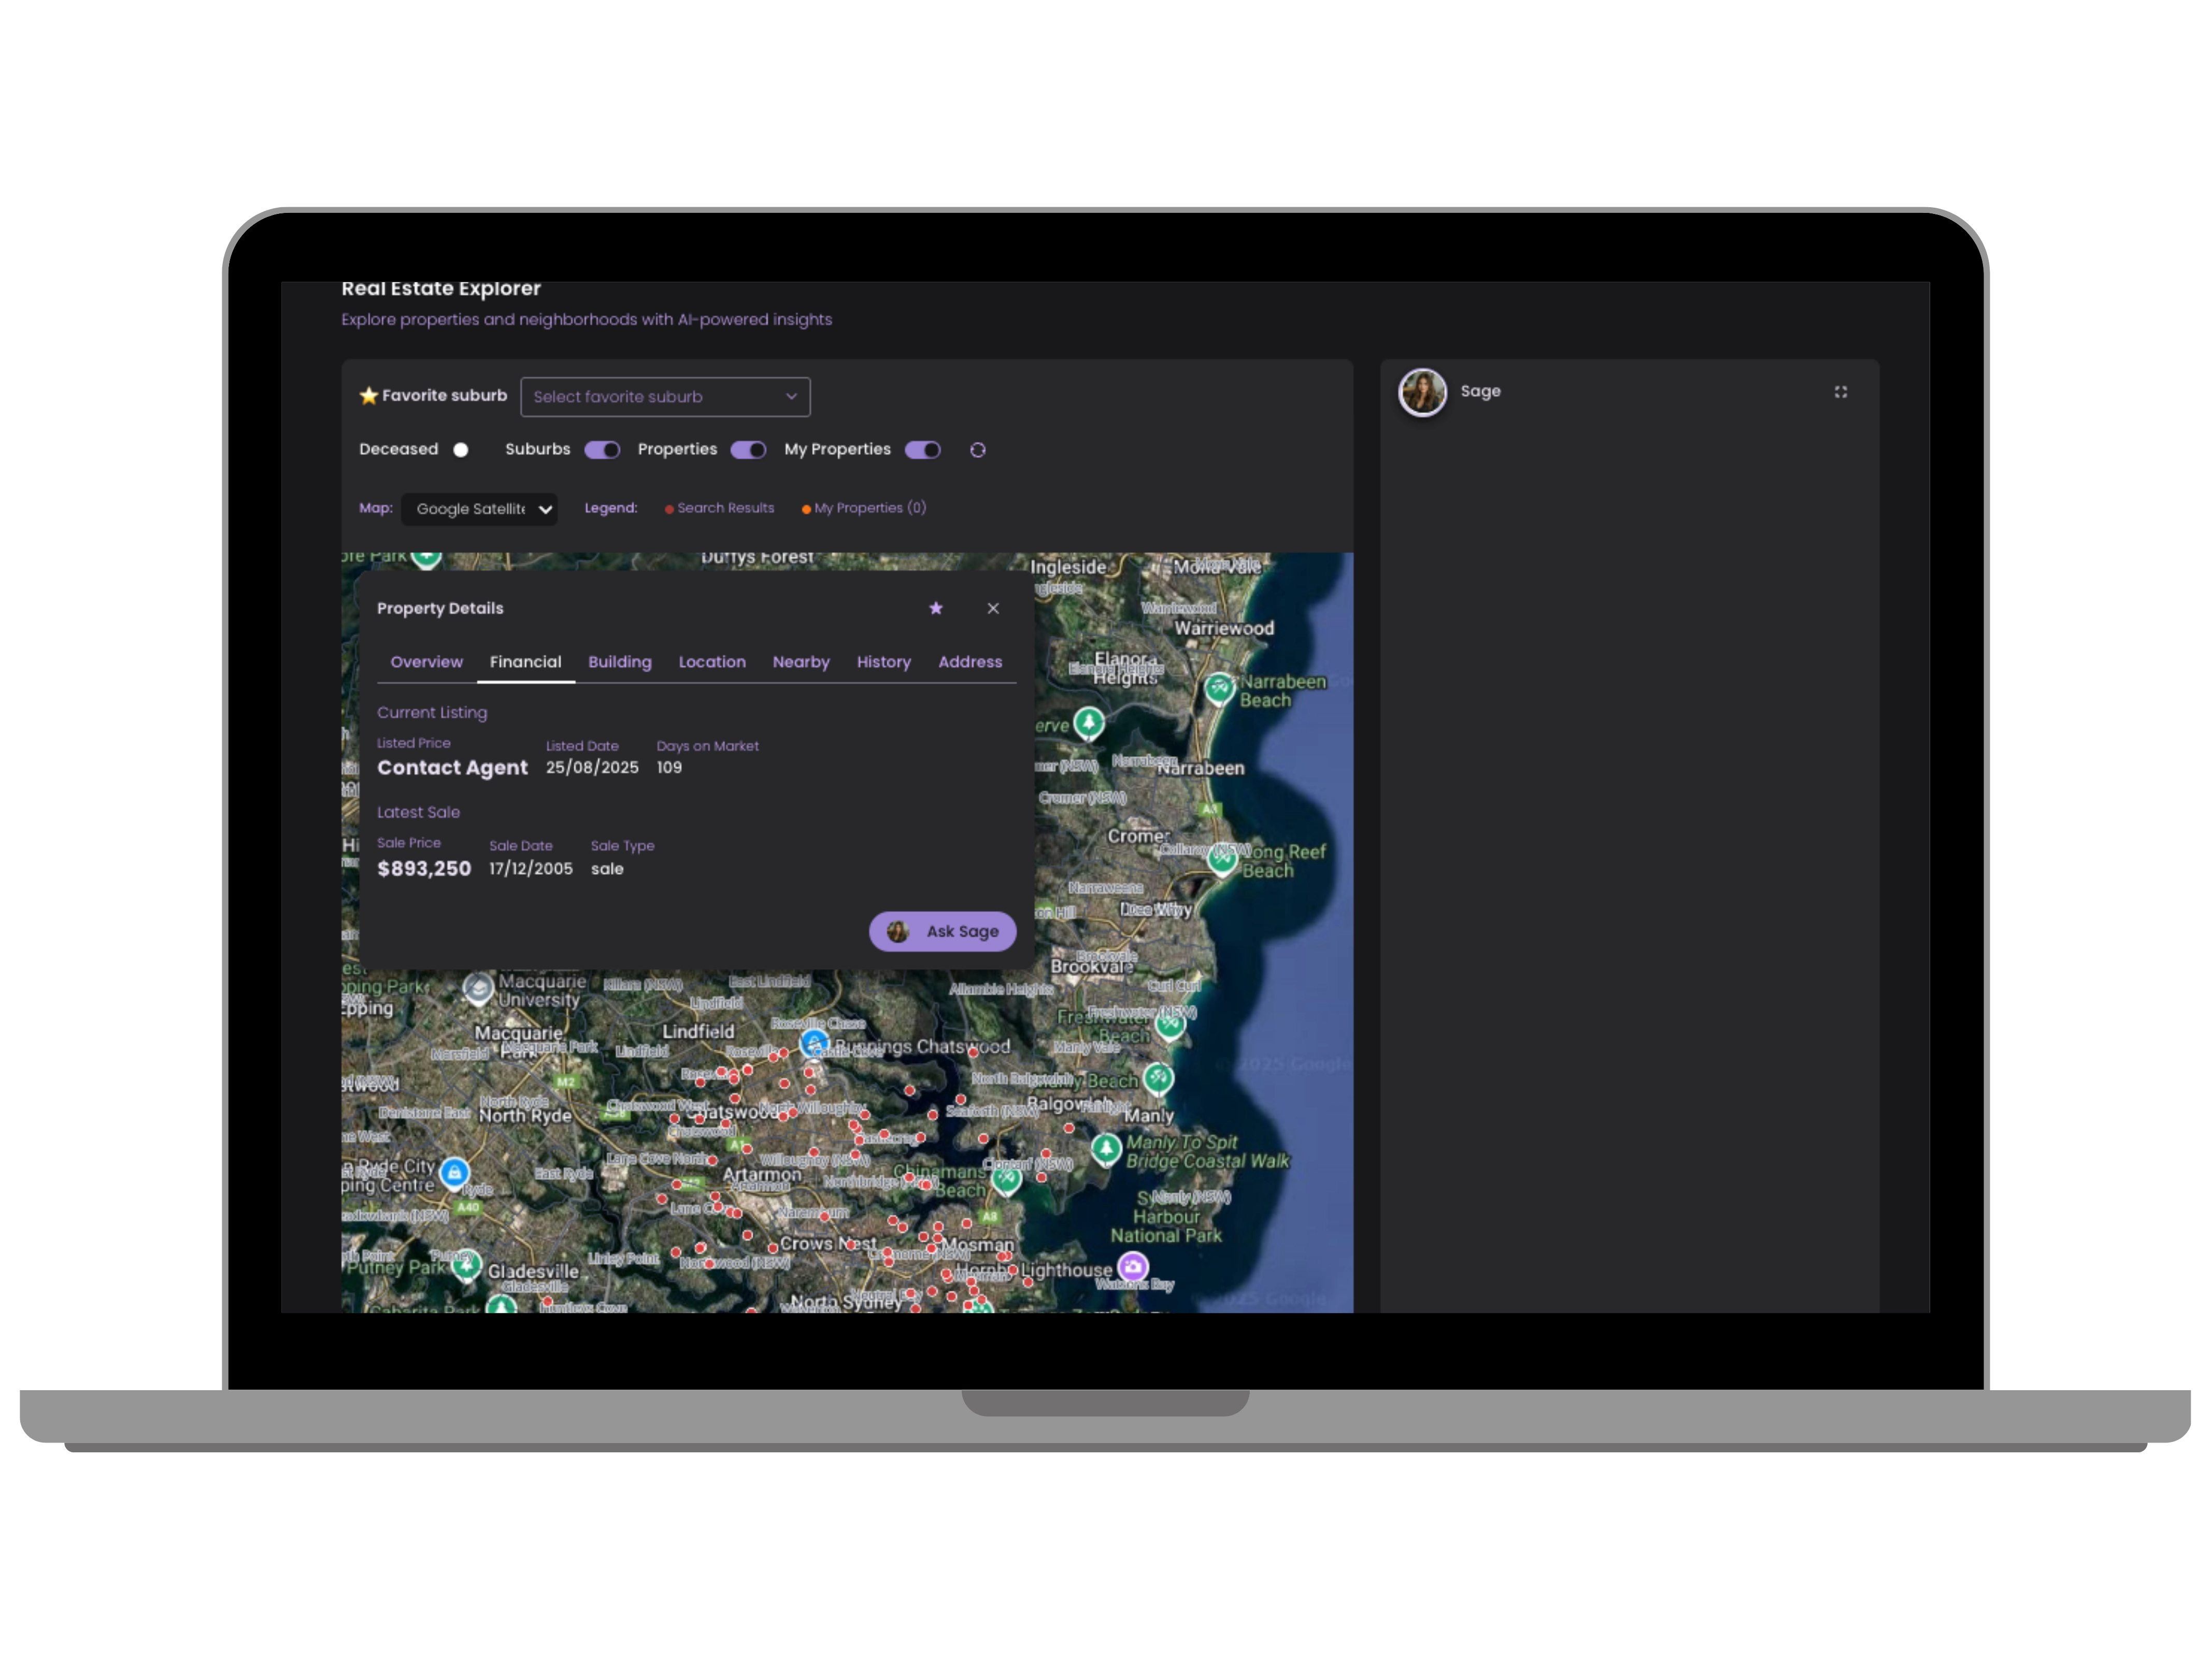Open the Select favorite suburb dropdown
Screen dimensions: 2212x1659
coord(664,397)
